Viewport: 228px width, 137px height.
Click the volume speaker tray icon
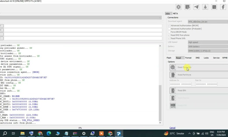(x=206, y=134)
